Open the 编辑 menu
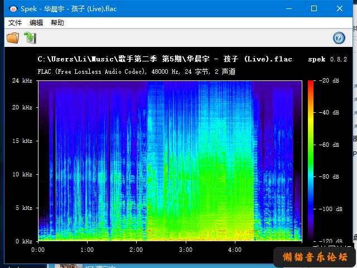 pyautogui.click(x=36, y=23)
